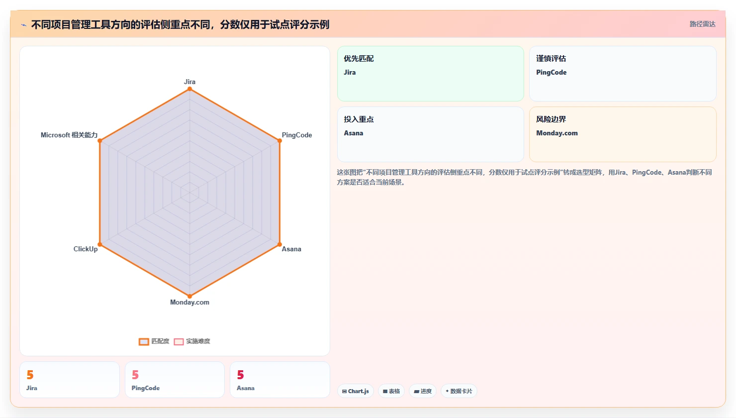Open the 风险边界 Monday.com card
This screenshot has width=736, height=418.
pos(623,134)
